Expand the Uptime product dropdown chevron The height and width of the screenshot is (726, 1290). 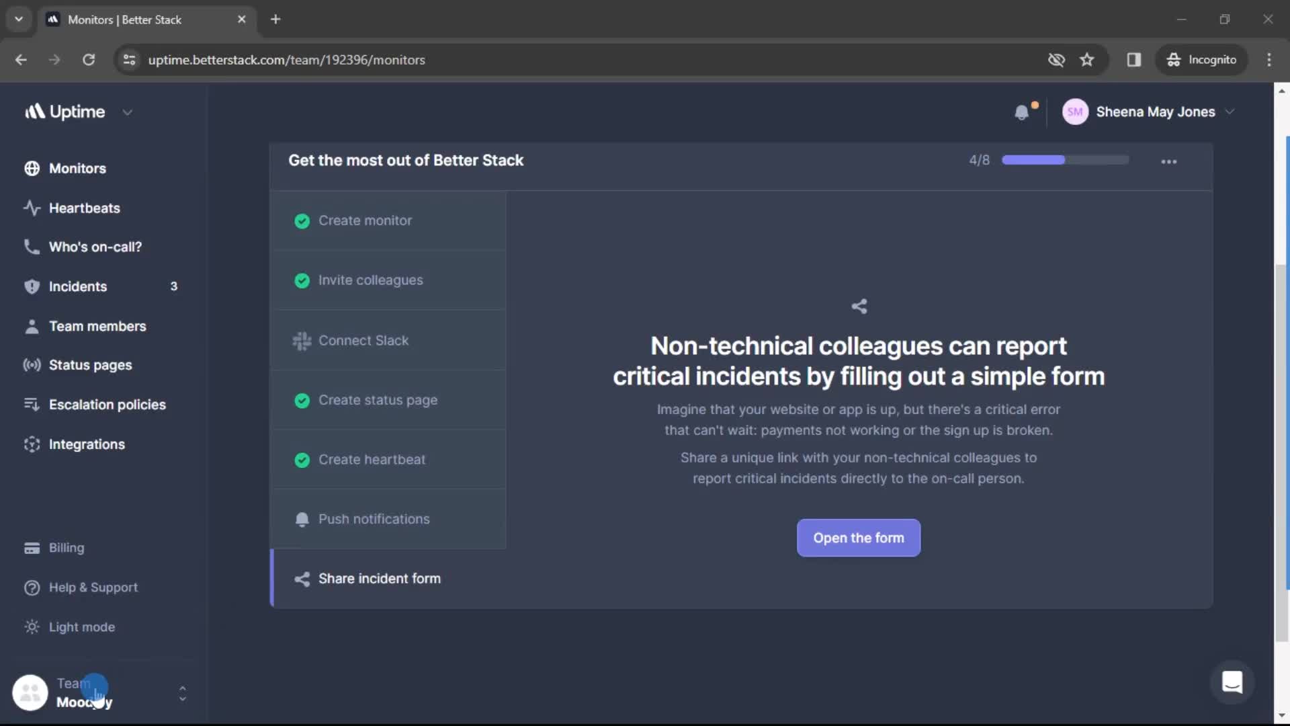tap(127, 112)
